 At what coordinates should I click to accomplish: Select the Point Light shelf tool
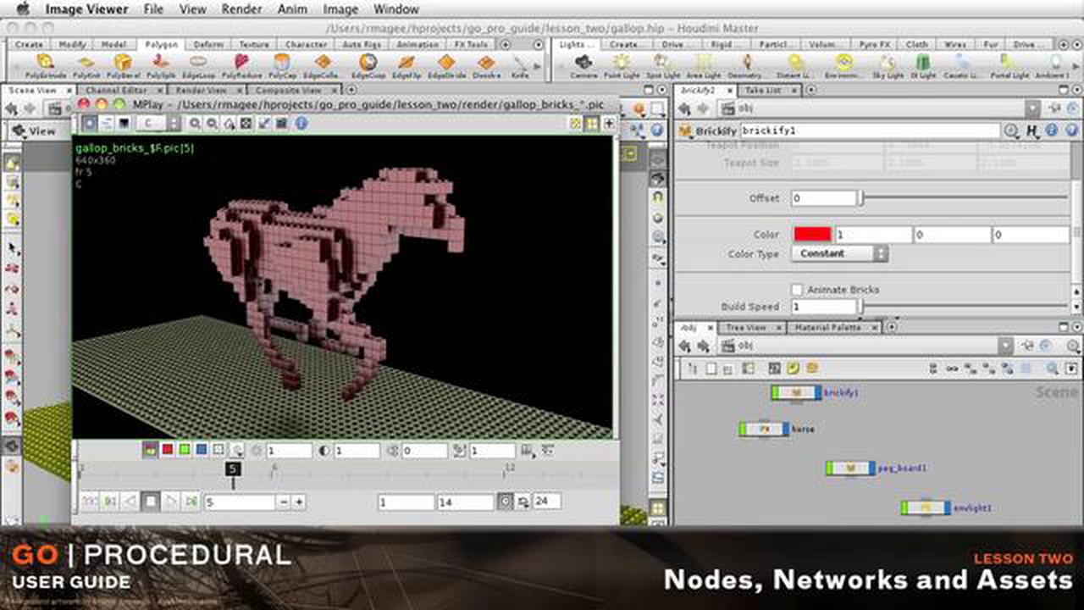622,63
